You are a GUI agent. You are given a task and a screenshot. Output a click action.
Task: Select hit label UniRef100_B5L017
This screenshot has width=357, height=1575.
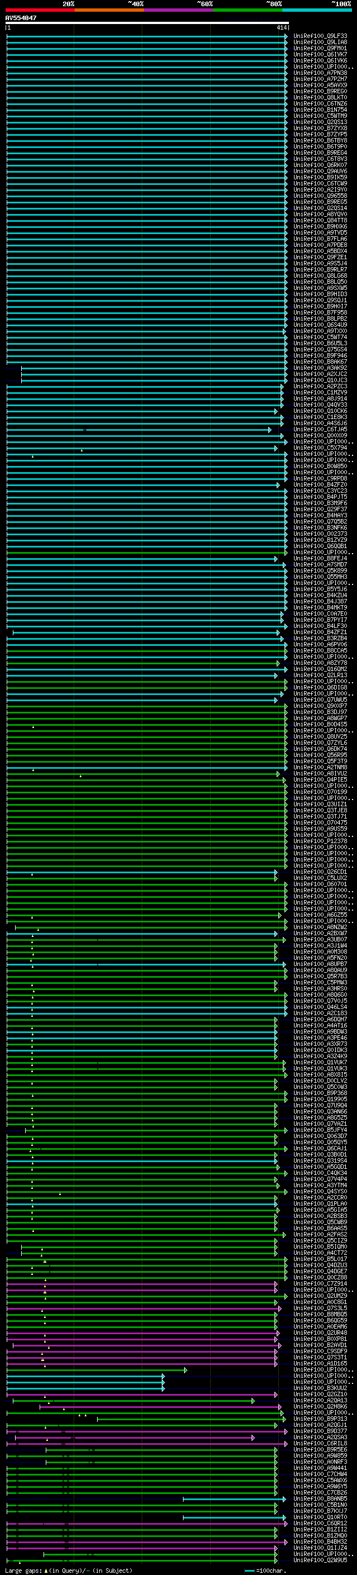point(320,1259)
